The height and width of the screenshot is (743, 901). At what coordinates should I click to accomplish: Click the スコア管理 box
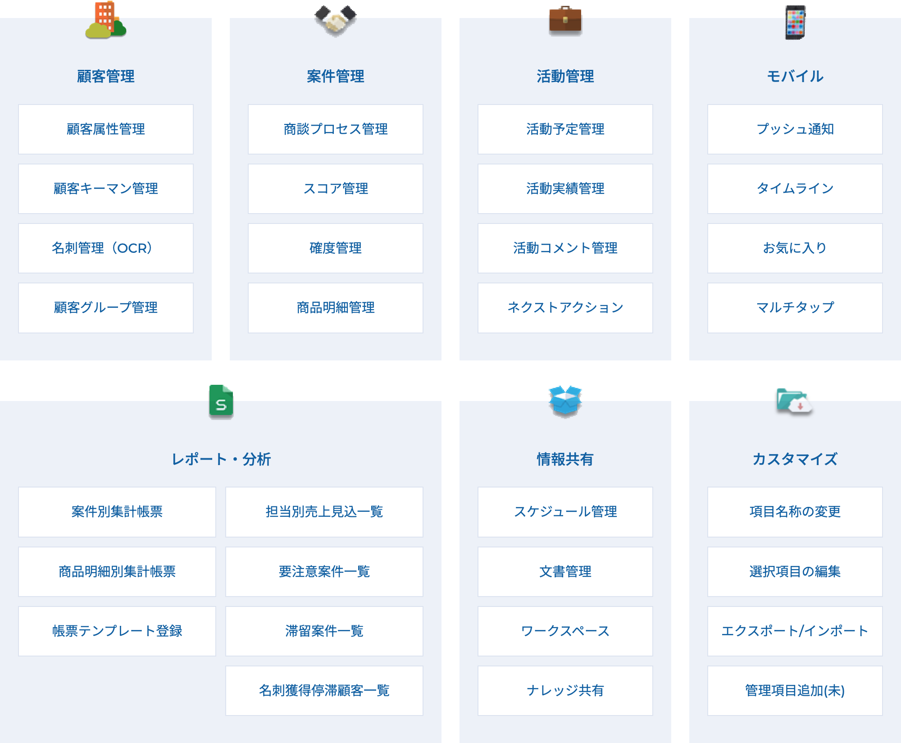(335, 189)
